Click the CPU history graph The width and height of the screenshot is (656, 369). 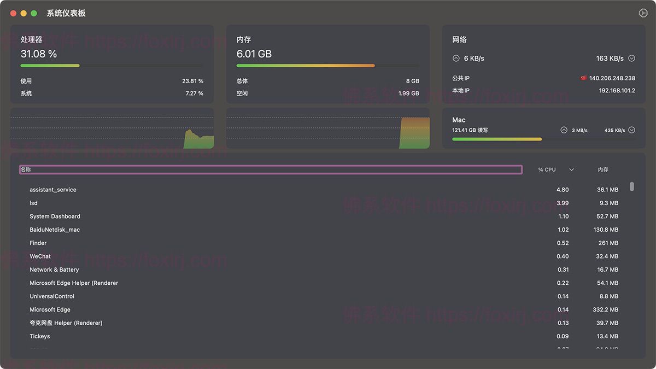112,128
